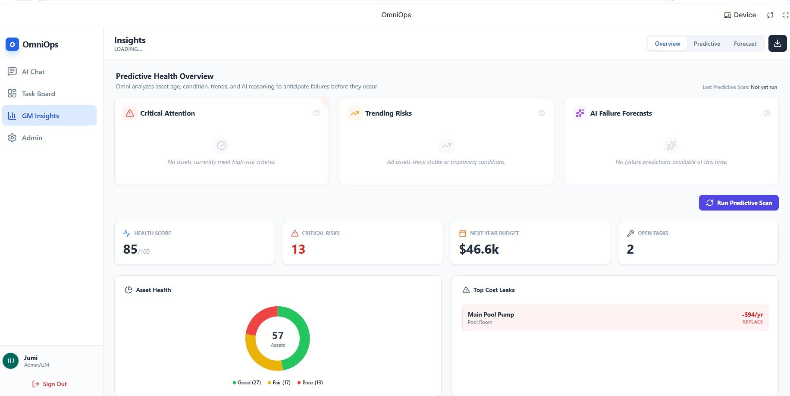Click the Health Score pulse icon
Screen dimensions: 790x396
point(127,233)
